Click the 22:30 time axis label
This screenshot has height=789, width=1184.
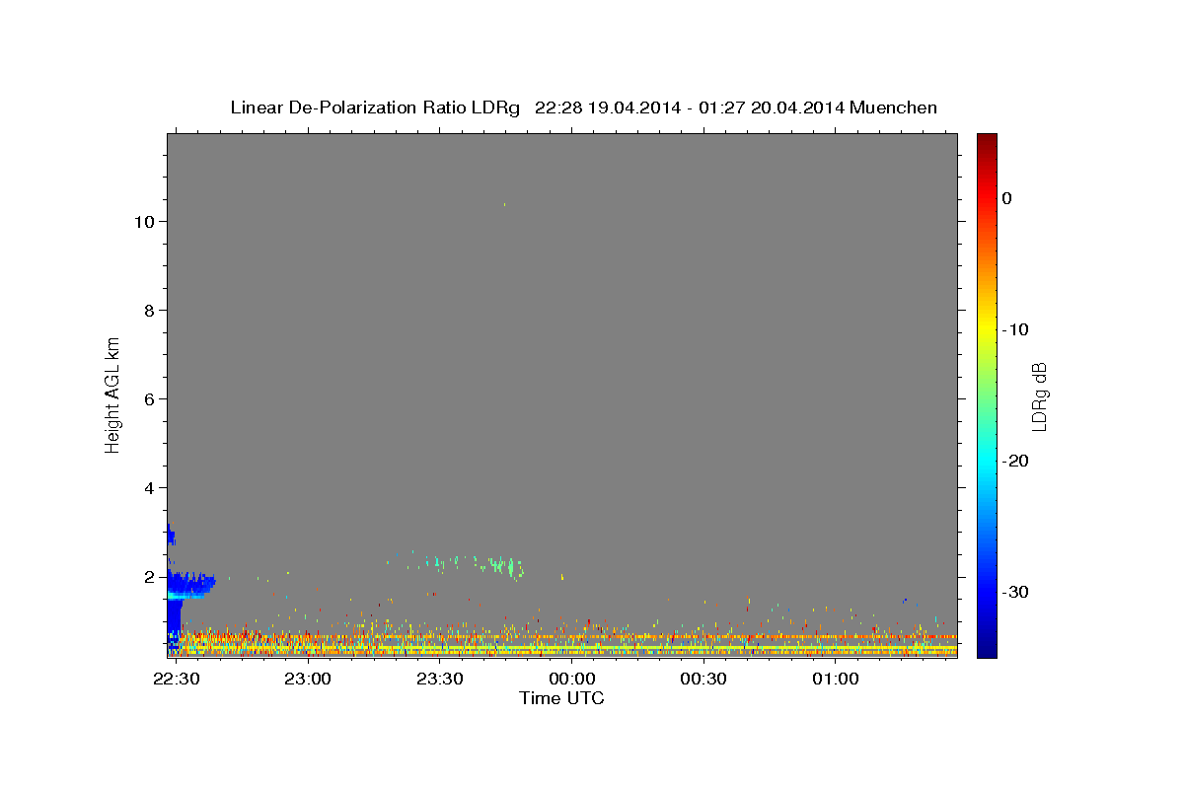(177, 679)
